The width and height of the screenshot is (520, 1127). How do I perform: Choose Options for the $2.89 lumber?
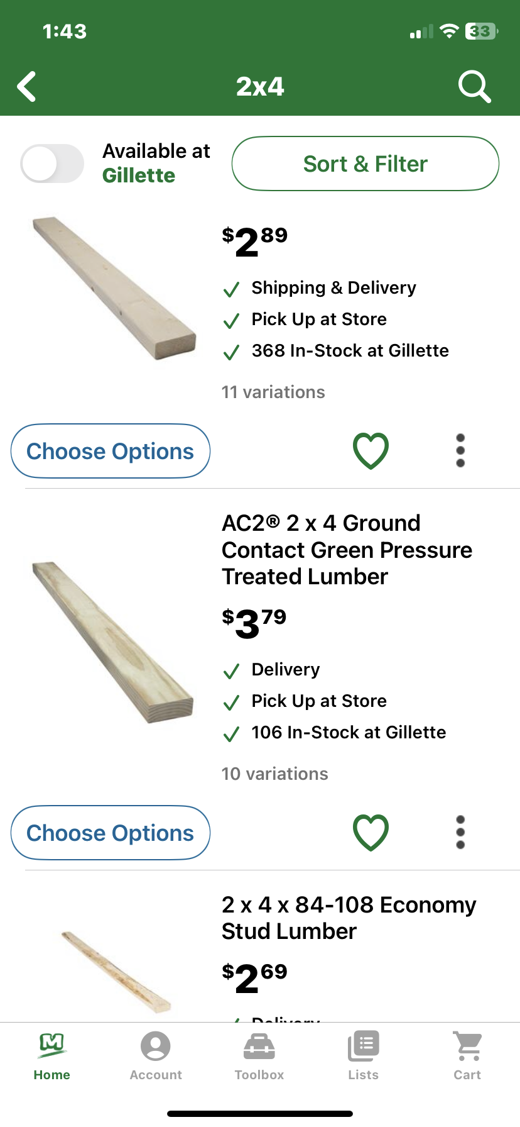coord(111,451)
